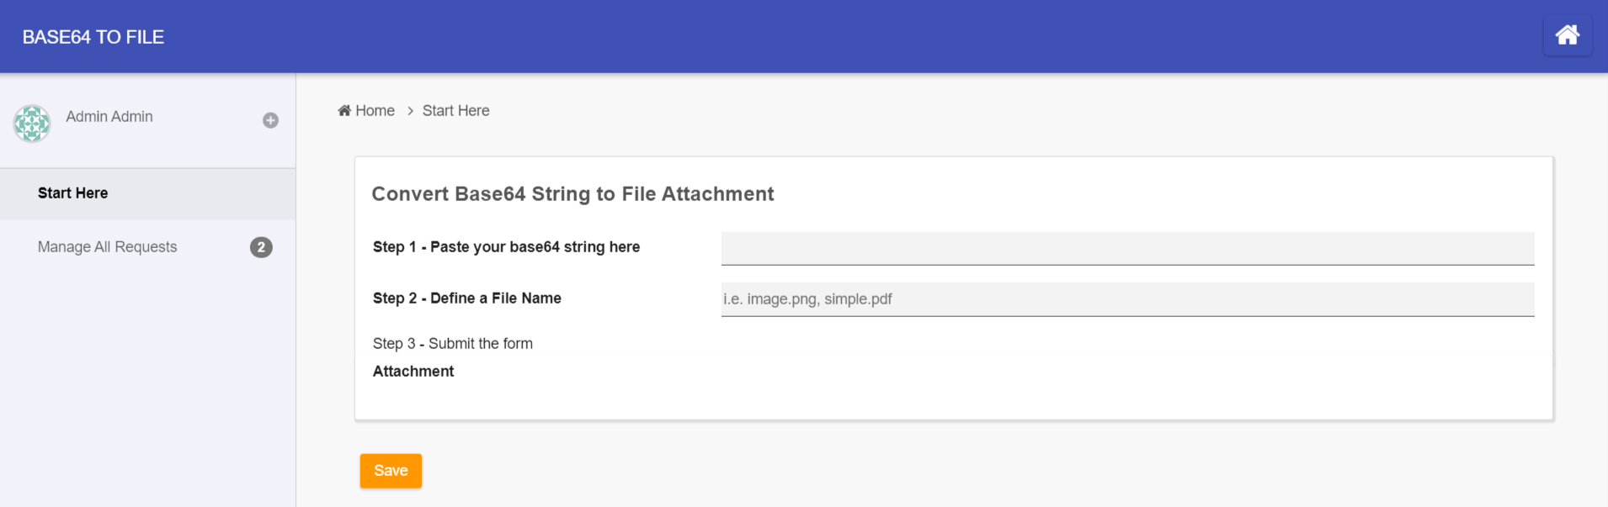Go to Home via breadcrumb link
1608x507 pixels.
[x=375, y=111]
